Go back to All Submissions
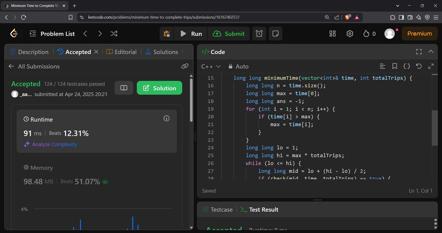The image size is (442, 233). (x=34, y=66)
